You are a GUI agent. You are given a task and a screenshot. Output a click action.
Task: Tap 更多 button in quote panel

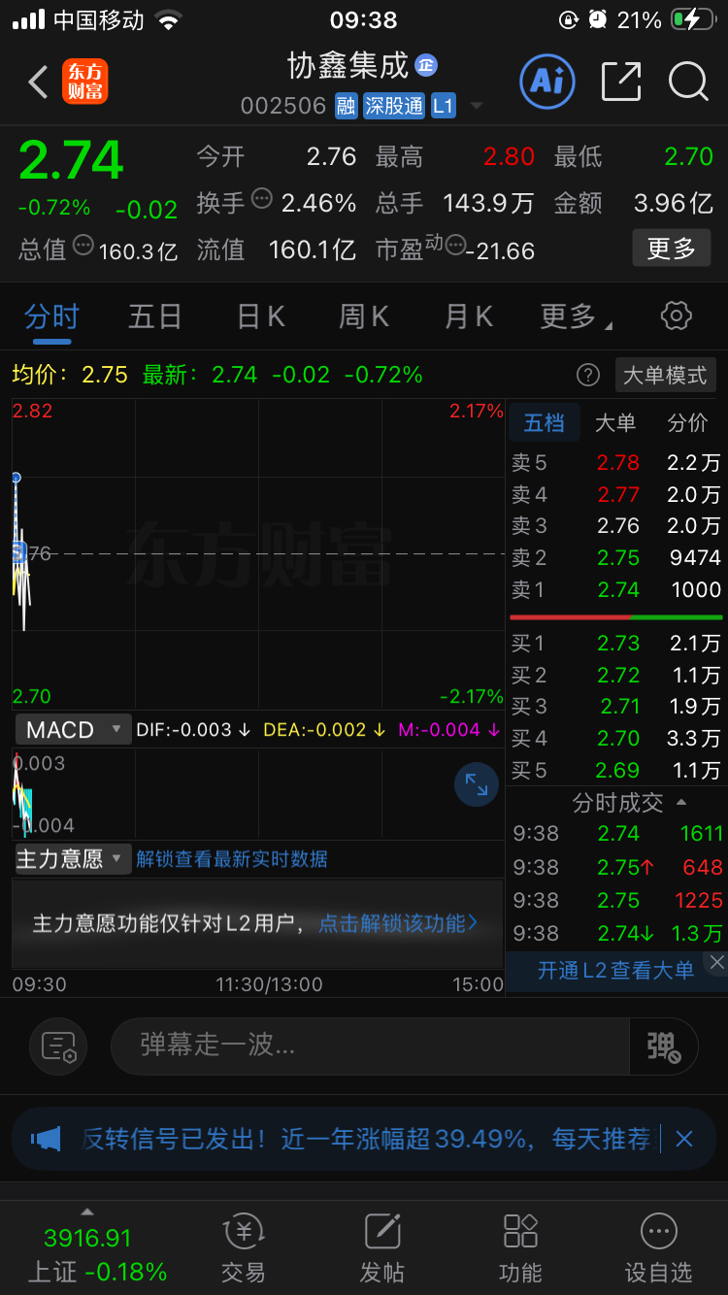click(672, 249)
